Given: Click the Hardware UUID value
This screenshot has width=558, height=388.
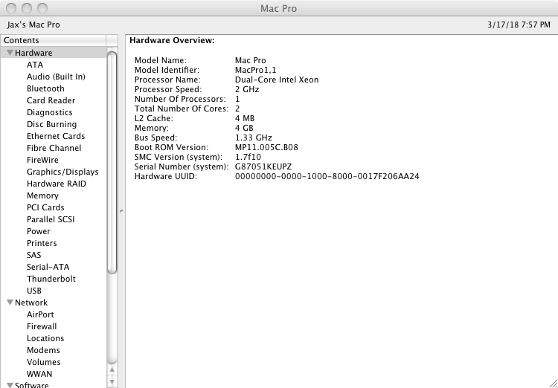Looking at the screenshot, I should point(327,176).
